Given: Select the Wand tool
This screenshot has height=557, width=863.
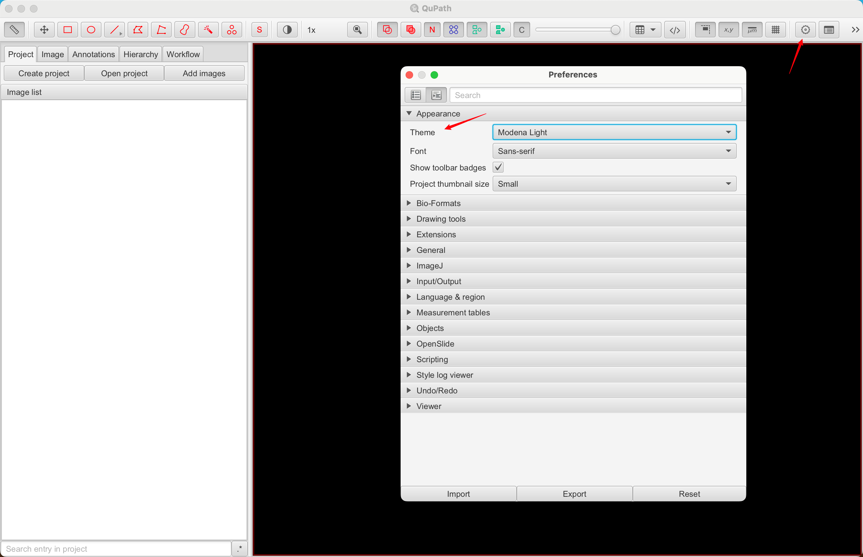Looking at the screenshot, I should coord(208,30).
